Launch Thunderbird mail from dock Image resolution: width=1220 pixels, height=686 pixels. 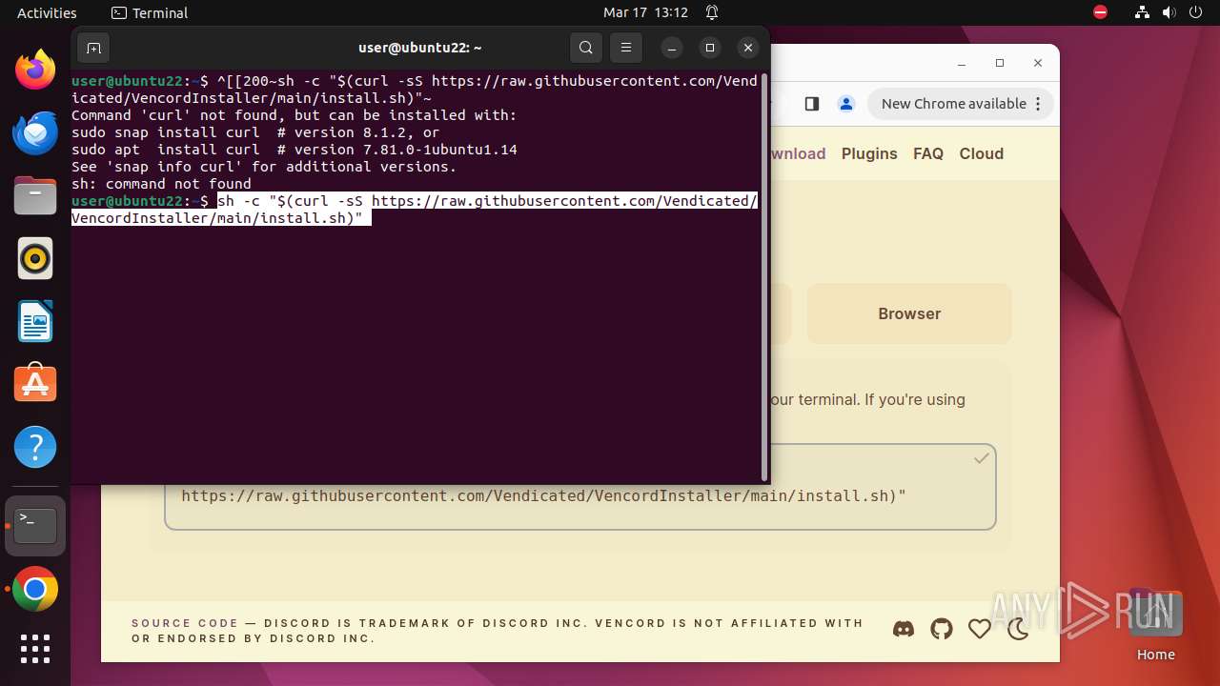pos(35,132)
